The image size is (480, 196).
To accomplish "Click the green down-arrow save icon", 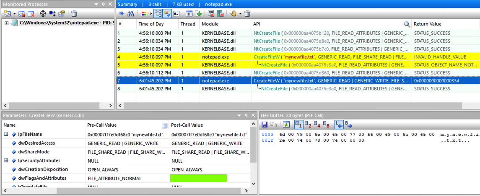I will click(198, 13).
